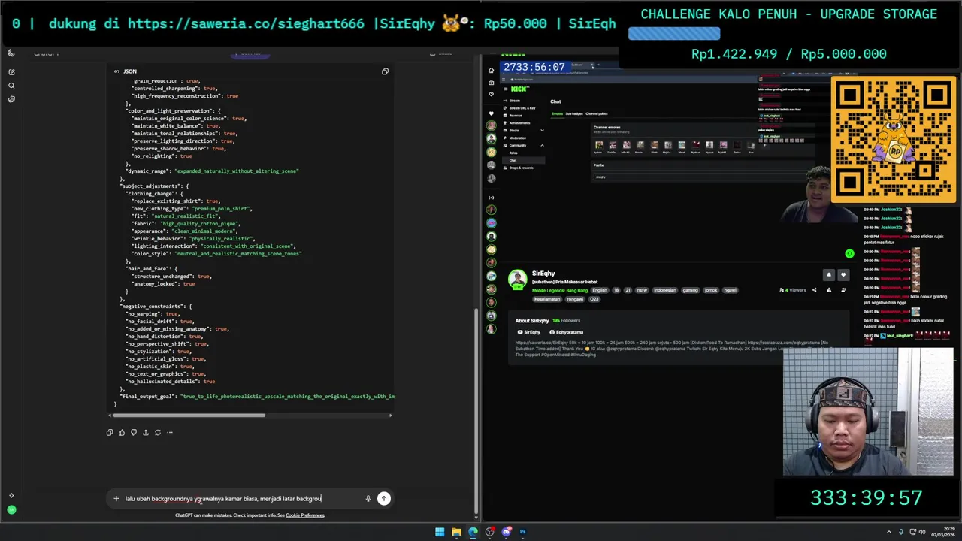Open the ChatGPT account avatar in sidebar
This screenshot has width=962, height=541.
coord(11,510)
